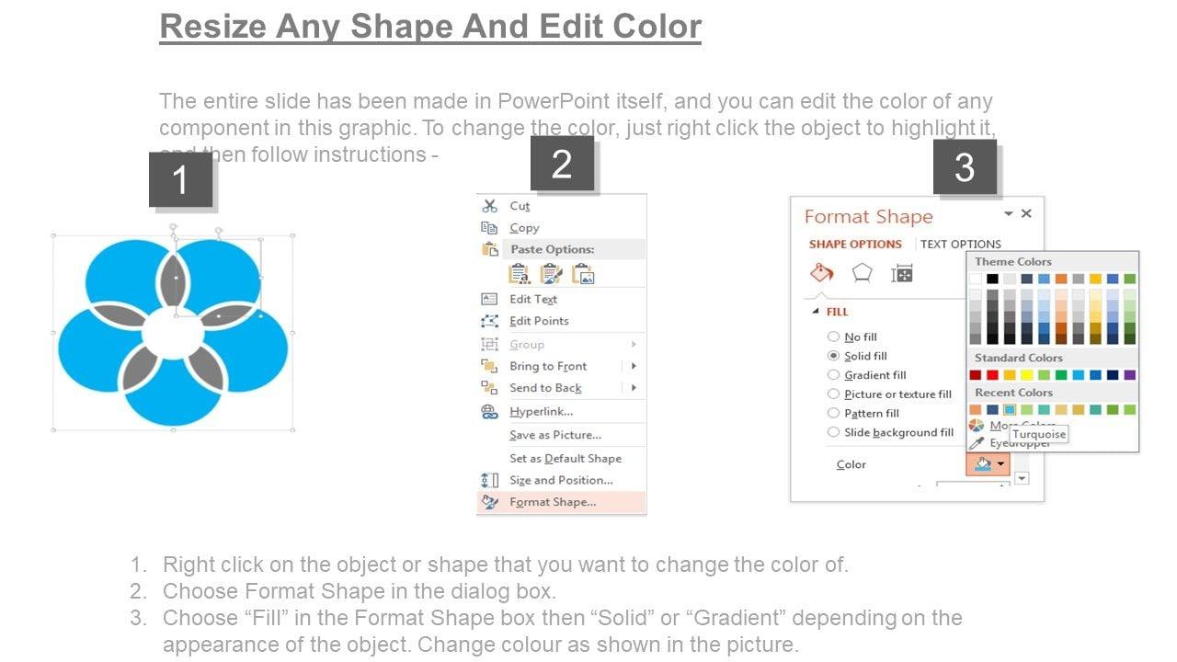The height and width of the screenshot is (662, 1177).
Task: Expand the Bring to Front submenu arrow
Action: [x=634, y=366]
